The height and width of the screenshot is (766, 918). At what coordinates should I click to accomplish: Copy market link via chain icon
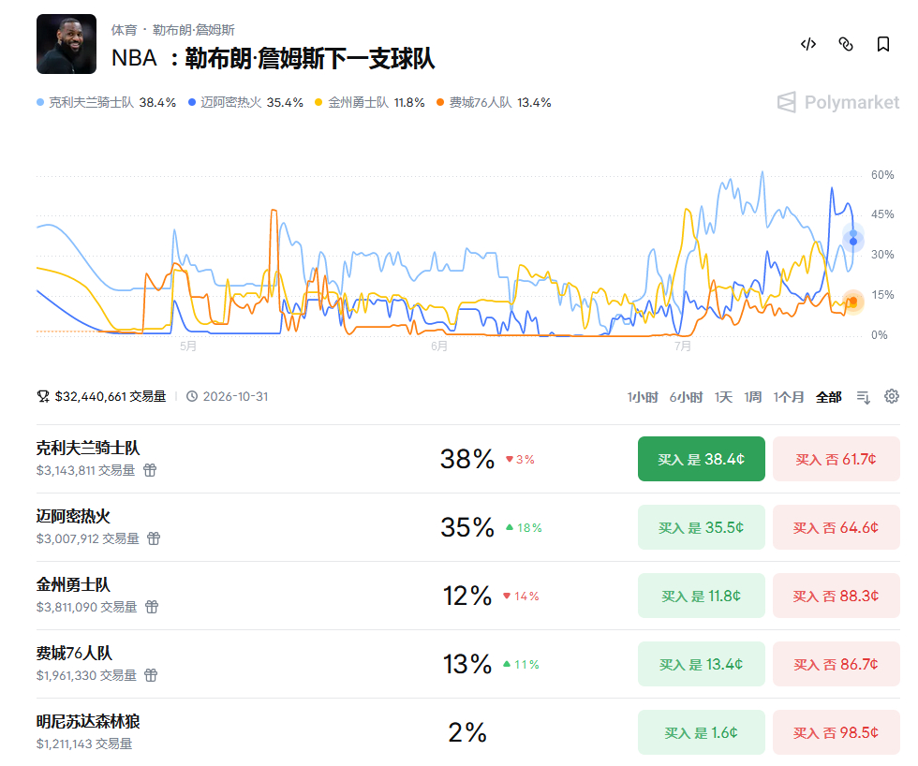845,44
